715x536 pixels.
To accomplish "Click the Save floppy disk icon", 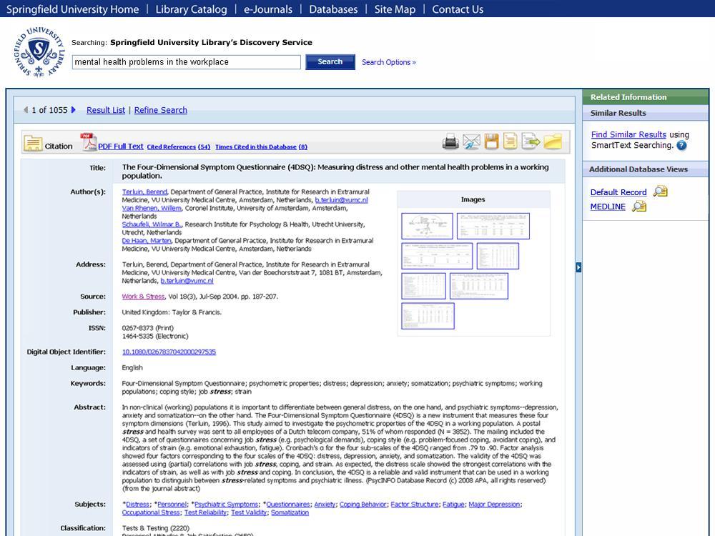I will pos(491,142).
